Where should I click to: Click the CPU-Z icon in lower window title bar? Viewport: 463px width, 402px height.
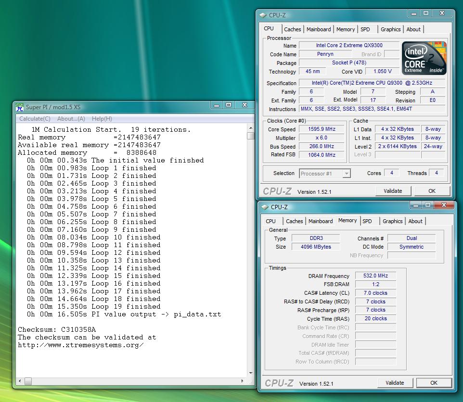click(265, 207)
